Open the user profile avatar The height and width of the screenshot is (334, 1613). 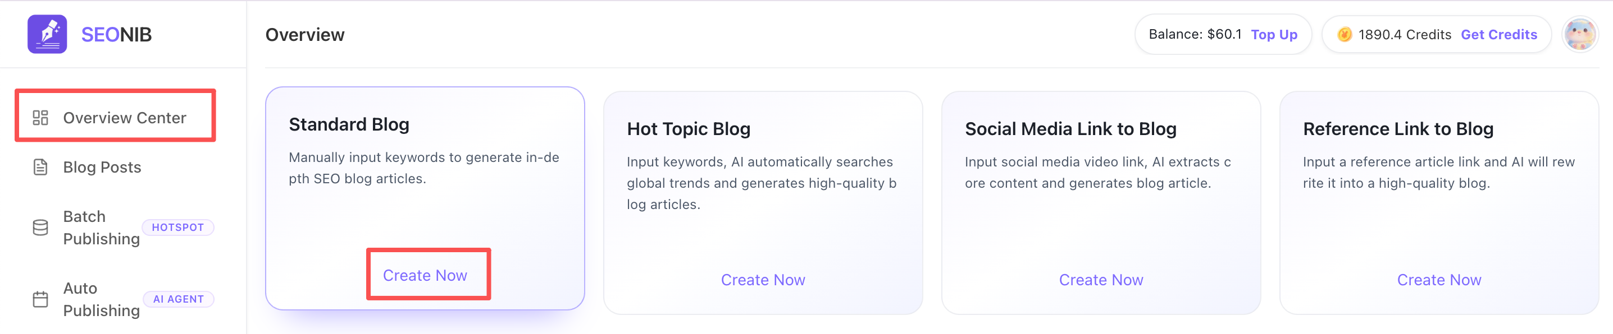pyautogui.click(x=1579, y=35)
